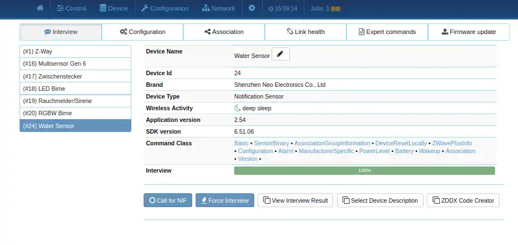Select (#17) Zwischenstecker device
518x245 pixels.
75,76
